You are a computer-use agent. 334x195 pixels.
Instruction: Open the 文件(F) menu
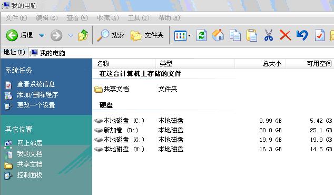[16, 18]
